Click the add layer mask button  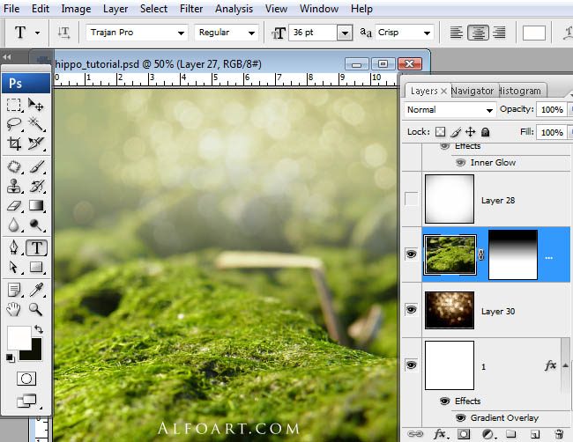[464, 434]
